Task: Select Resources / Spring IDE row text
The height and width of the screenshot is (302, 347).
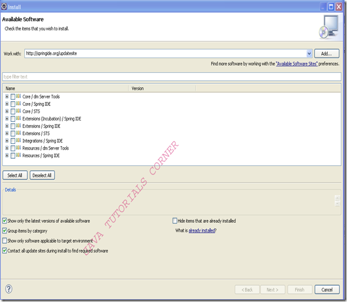Action: (41, 155)
